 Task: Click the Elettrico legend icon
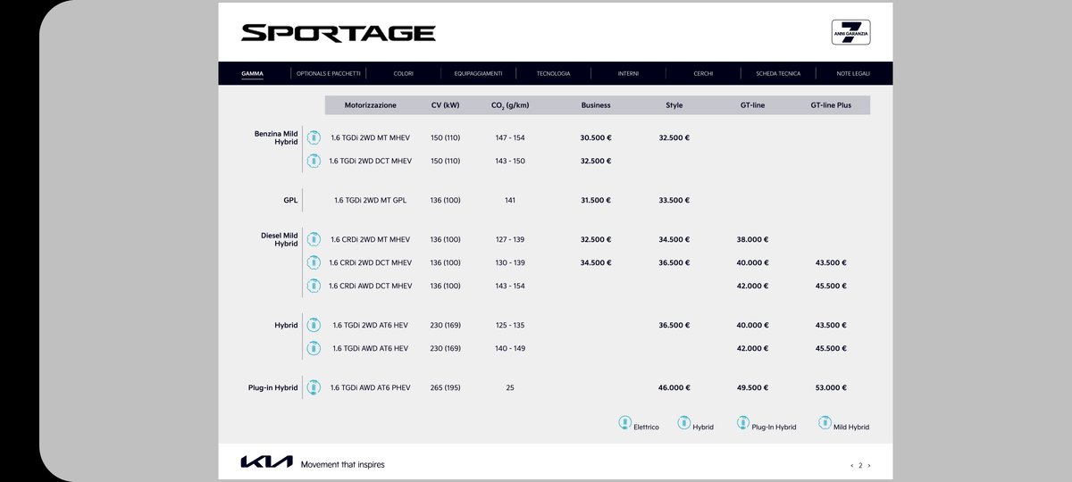tap(625, 423)
